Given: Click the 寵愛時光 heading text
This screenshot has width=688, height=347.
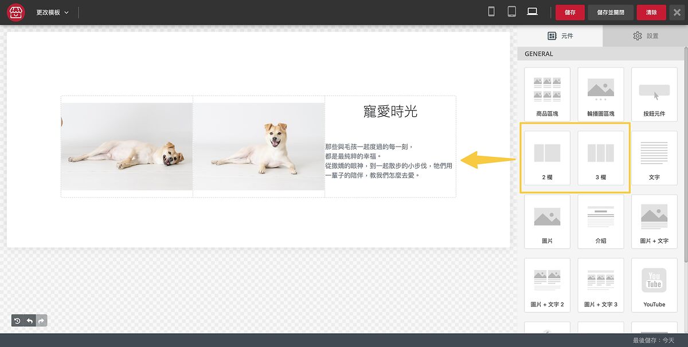Looking at the screenshot, I should pos(390,111).
